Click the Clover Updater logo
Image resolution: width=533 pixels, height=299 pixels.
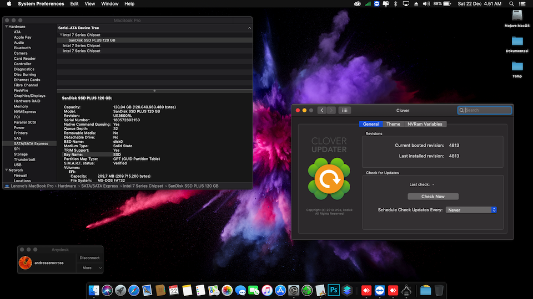click(x=329, y=179)
